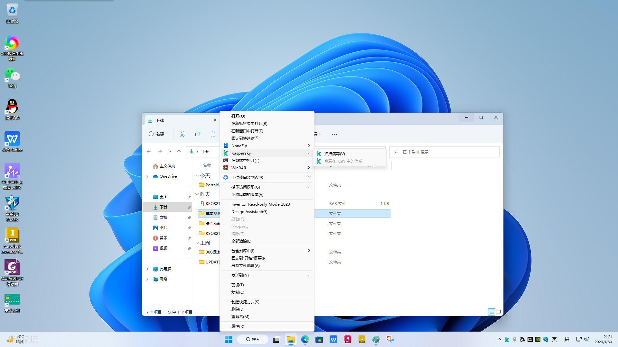The height and width of the screenshot is (347, 618).
Task: Choose 在终端中打开(T)
Action: (x=267, y=160)
